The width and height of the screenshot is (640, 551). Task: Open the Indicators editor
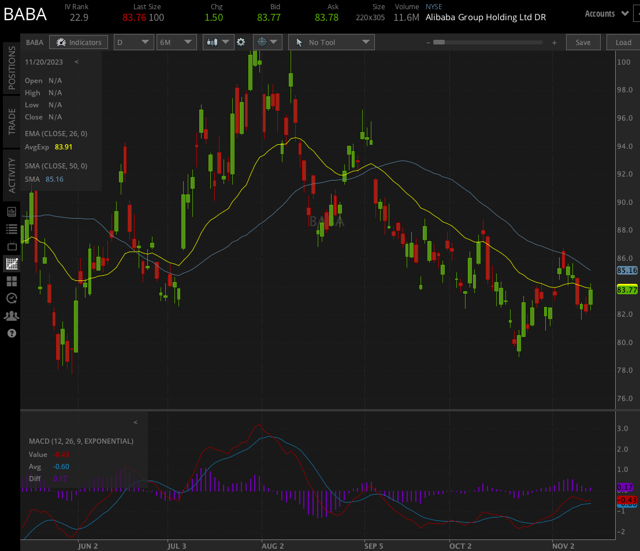(79, 42)
